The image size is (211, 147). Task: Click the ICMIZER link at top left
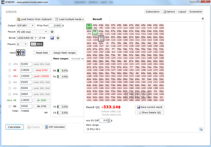[x=11, y=12]
